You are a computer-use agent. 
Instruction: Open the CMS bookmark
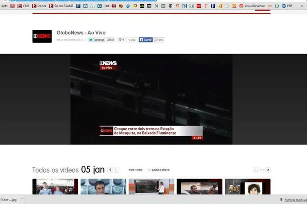23,6
